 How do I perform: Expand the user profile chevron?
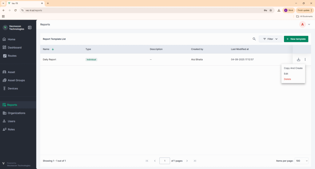(x=309, y=24)
